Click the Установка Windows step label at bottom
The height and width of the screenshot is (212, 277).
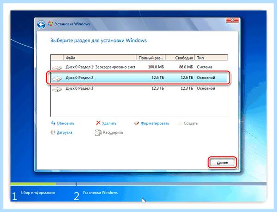(x=100, y=193)
